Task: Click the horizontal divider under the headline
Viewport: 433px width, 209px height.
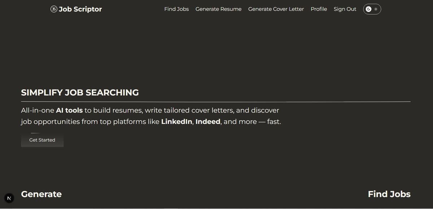Action: click(216, 102)
